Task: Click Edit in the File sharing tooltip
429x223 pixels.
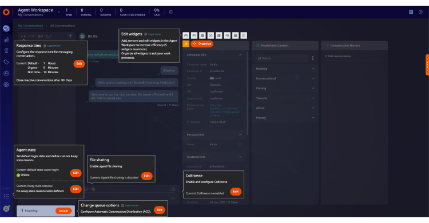Action: (147, 176)
